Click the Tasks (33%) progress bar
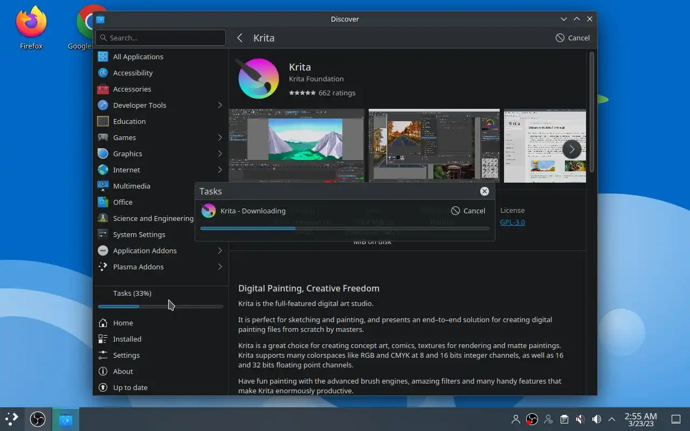The image size is (690, 431). (161, 307)
